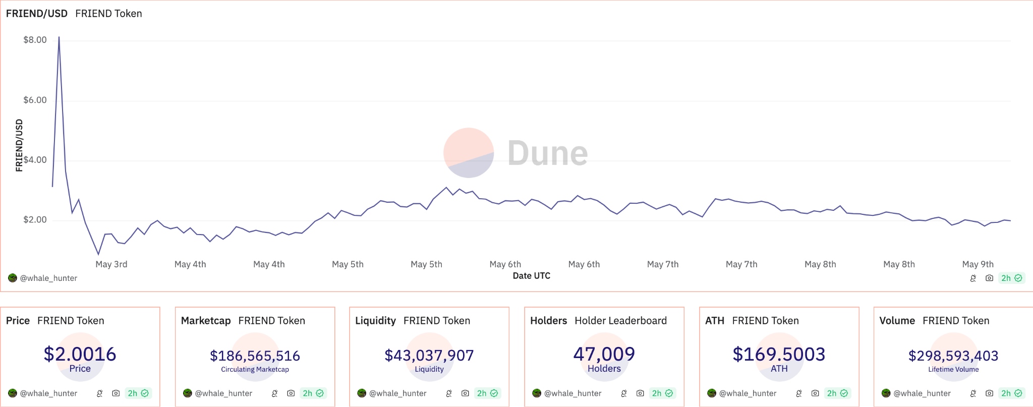The width and height of the screenshot is (1033, 407).
Task: Click the plug icon on Marketcap card
Action: coord(274,393)
